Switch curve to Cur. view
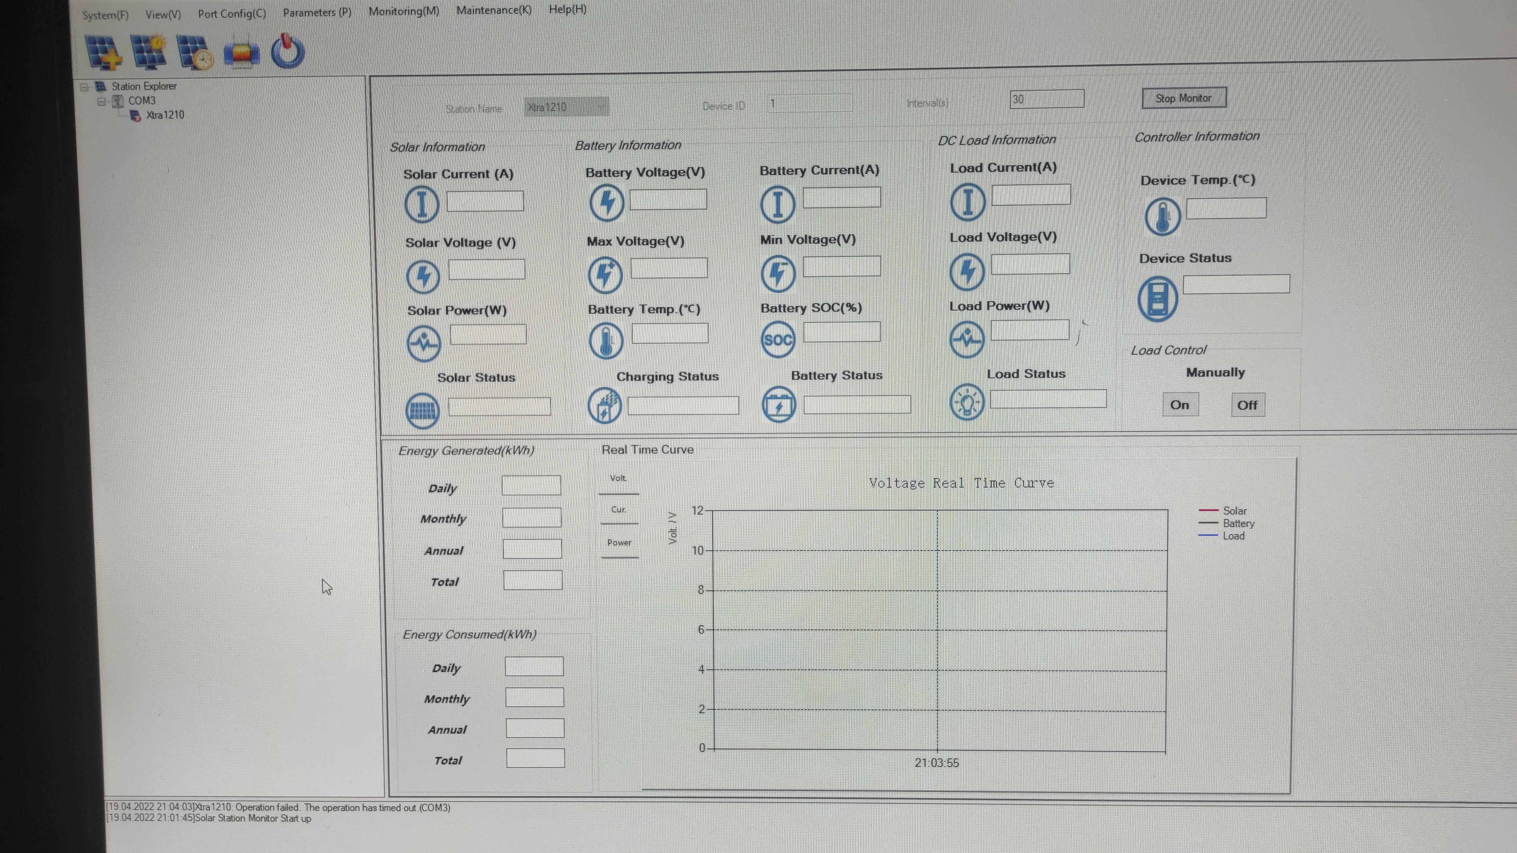Image resolution: width=1517 pixels, height=853 pixels. 618,510
